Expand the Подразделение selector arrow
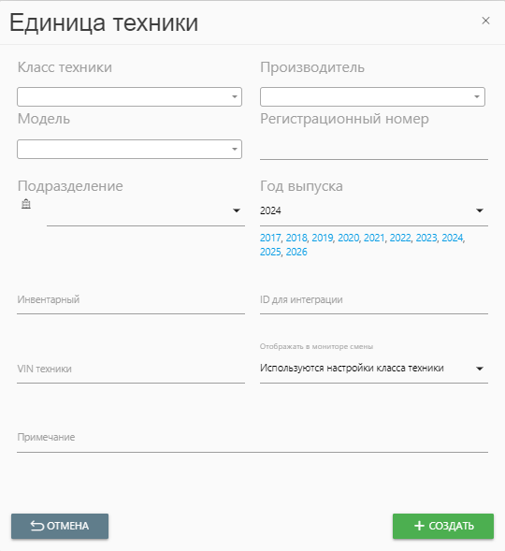Viewport: 505px width, 551px height. (x=237, y=210)
